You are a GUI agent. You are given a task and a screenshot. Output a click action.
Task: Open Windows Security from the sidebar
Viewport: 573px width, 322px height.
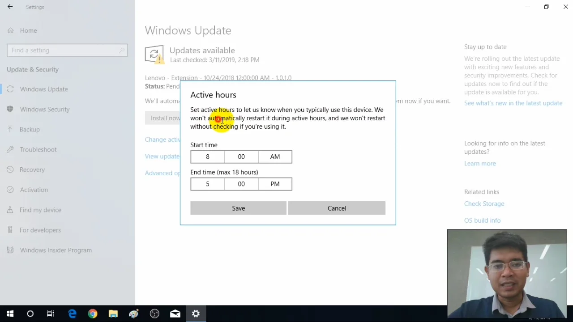point(45,109)
